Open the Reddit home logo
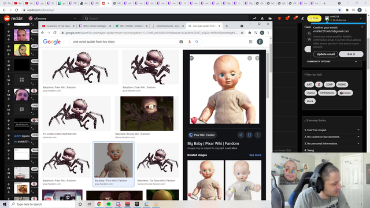 (x=13, y=18)
